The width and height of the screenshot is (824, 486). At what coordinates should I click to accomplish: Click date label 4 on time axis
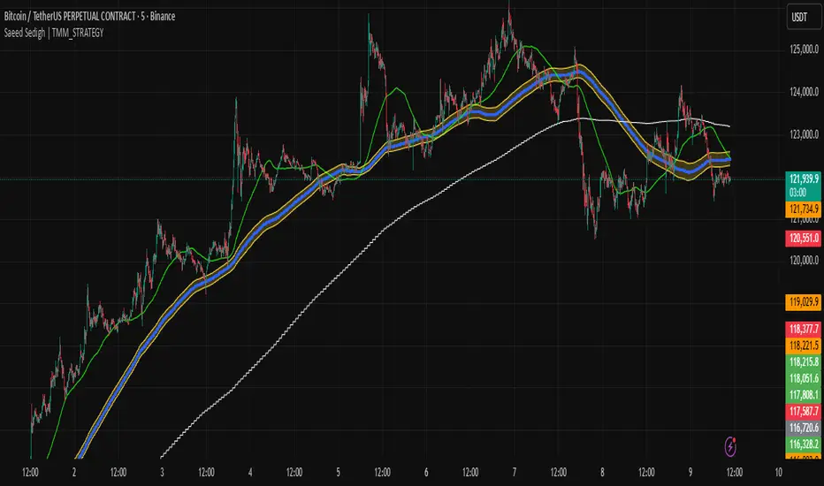[250, 473]
